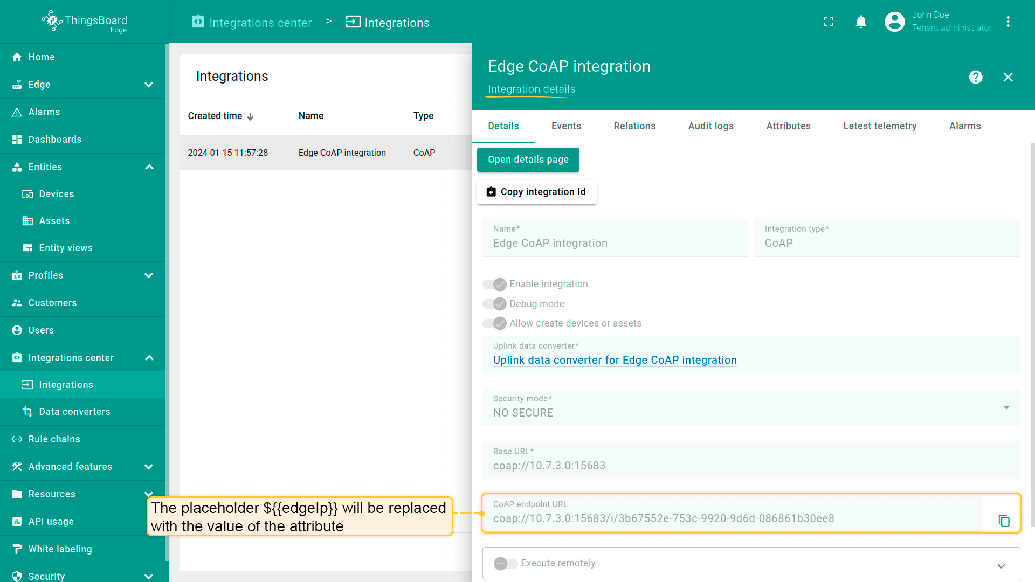Open Home from the sidebar
The width and height of the screenshot is (1035, 582).
pos(82,57)
